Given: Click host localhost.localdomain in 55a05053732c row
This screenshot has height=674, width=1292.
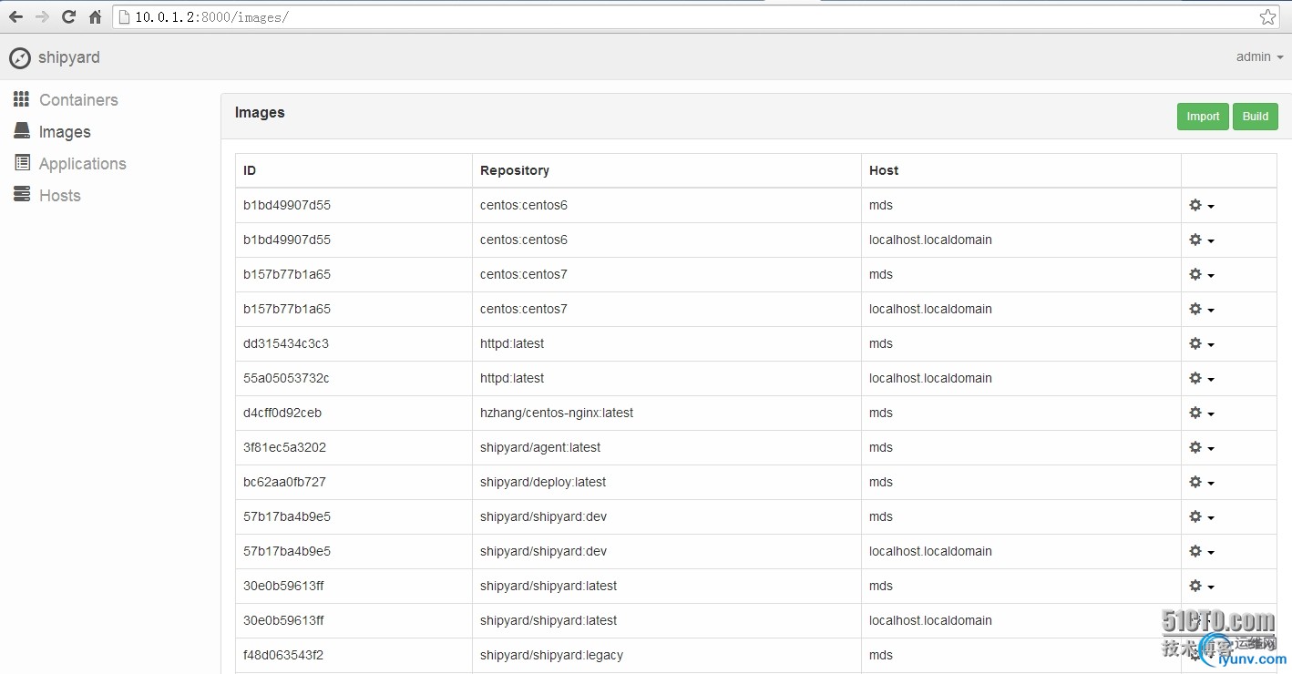Looking at the screenshot, I should 930,378.
